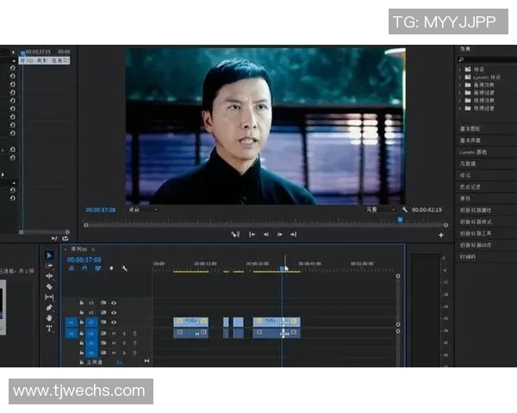This screenshot has height=413, width=517.
Task: Click the master track go-to-end icon
Action: [146, 361]
